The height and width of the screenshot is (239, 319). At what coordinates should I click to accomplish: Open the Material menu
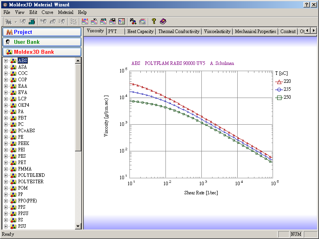65,12
